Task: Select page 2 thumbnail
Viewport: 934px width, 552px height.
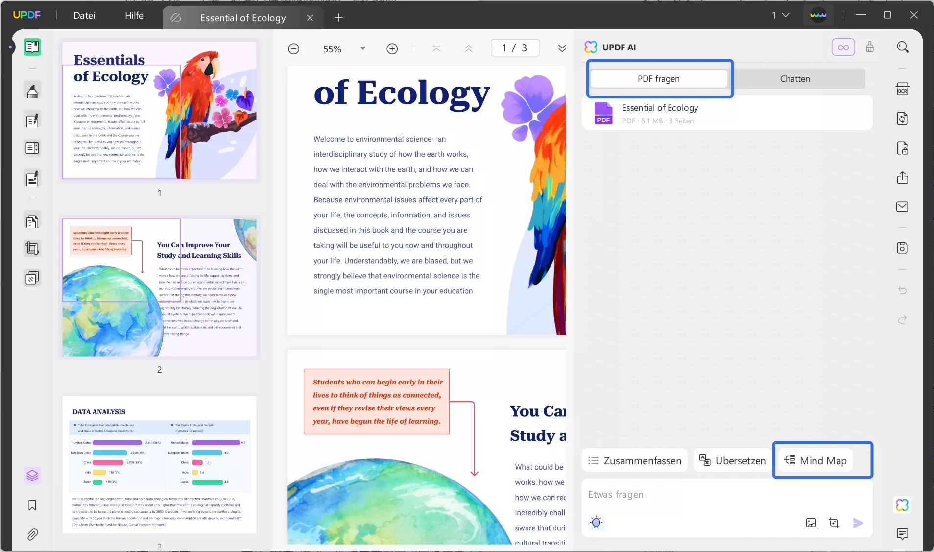Action: (x=159, y=288)
